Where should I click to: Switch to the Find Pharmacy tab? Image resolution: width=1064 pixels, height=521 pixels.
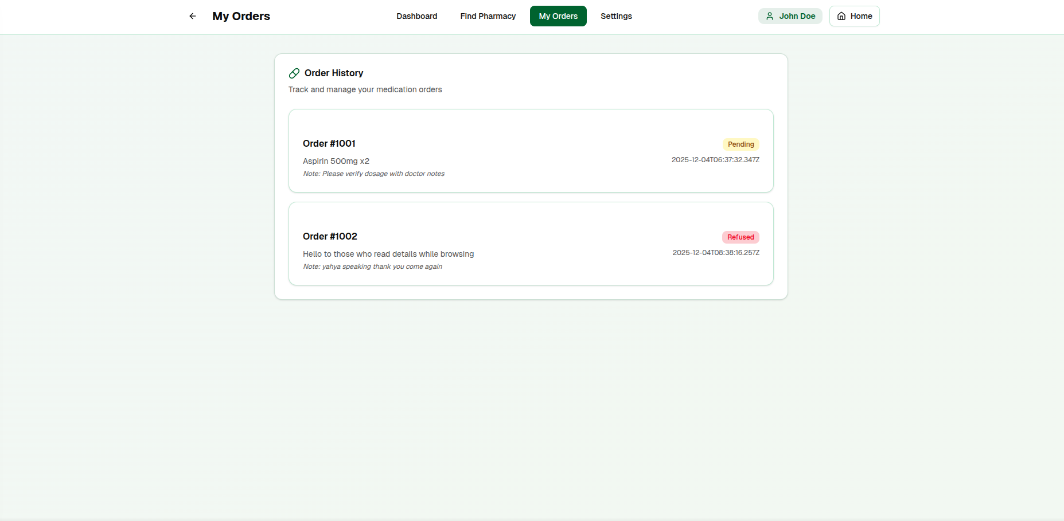point(488,16)
